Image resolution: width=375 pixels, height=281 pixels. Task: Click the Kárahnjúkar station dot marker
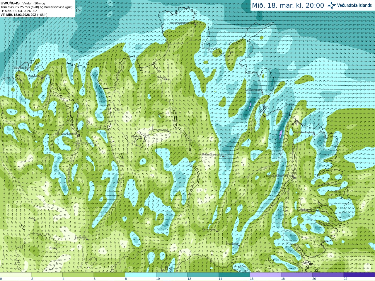click(x=217, y=231)
